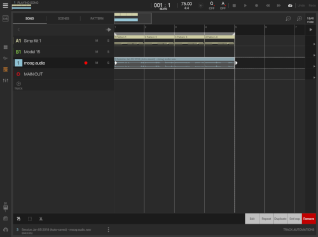Expand the MAIN OUT lane arrow
This screenshot has width=318, height=237.
[314, 77]
